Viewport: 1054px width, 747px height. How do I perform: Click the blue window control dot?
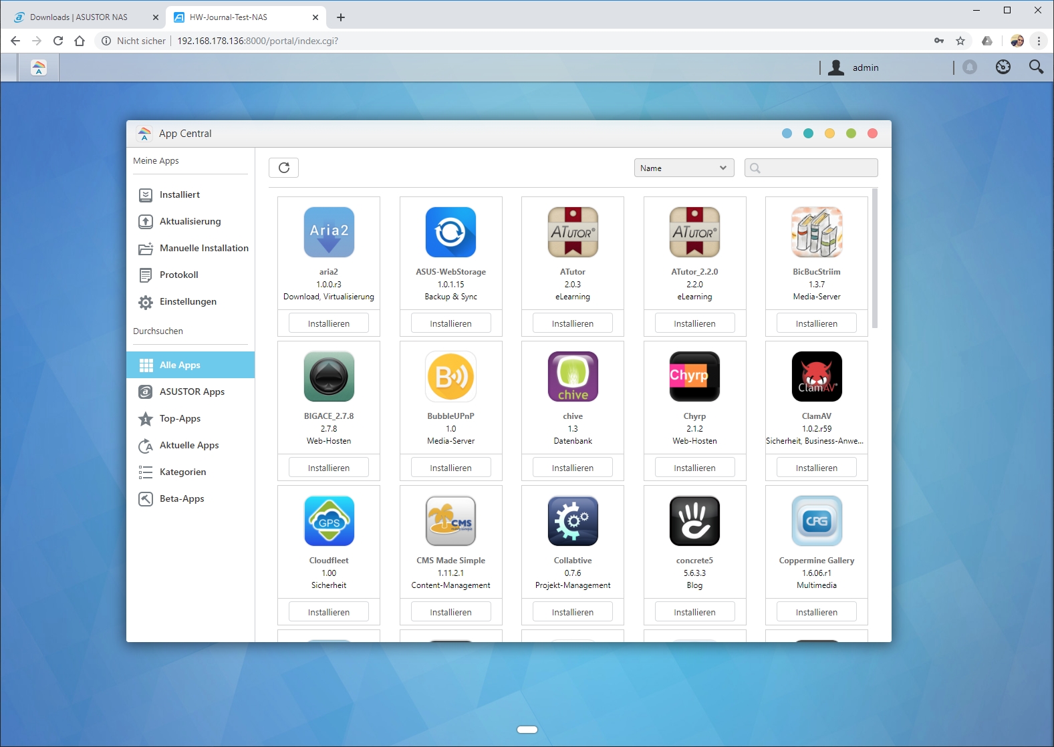787,134
